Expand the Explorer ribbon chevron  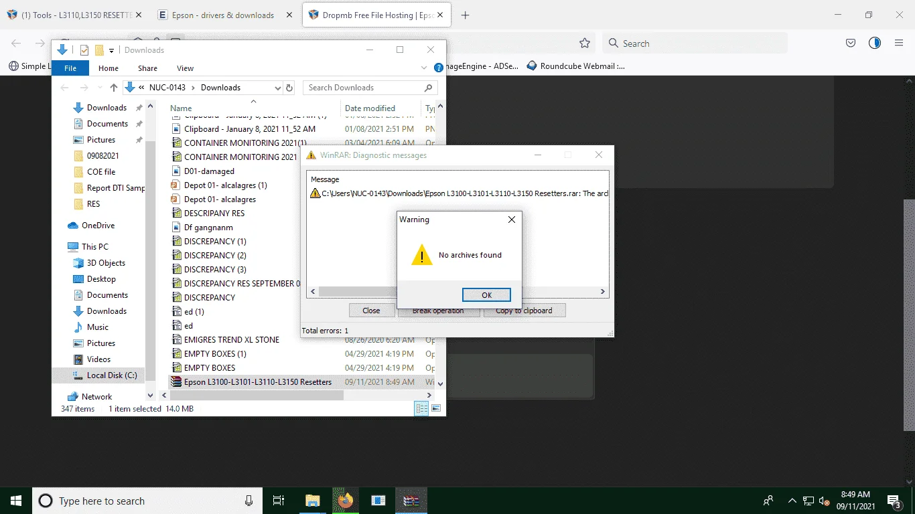tap(424, 68)
